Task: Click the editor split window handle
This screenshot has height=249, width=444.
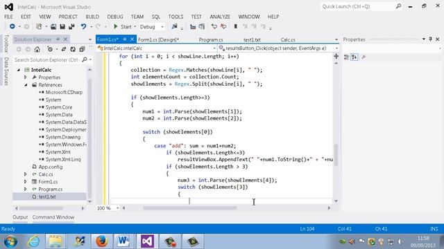Action: [336, 56]
